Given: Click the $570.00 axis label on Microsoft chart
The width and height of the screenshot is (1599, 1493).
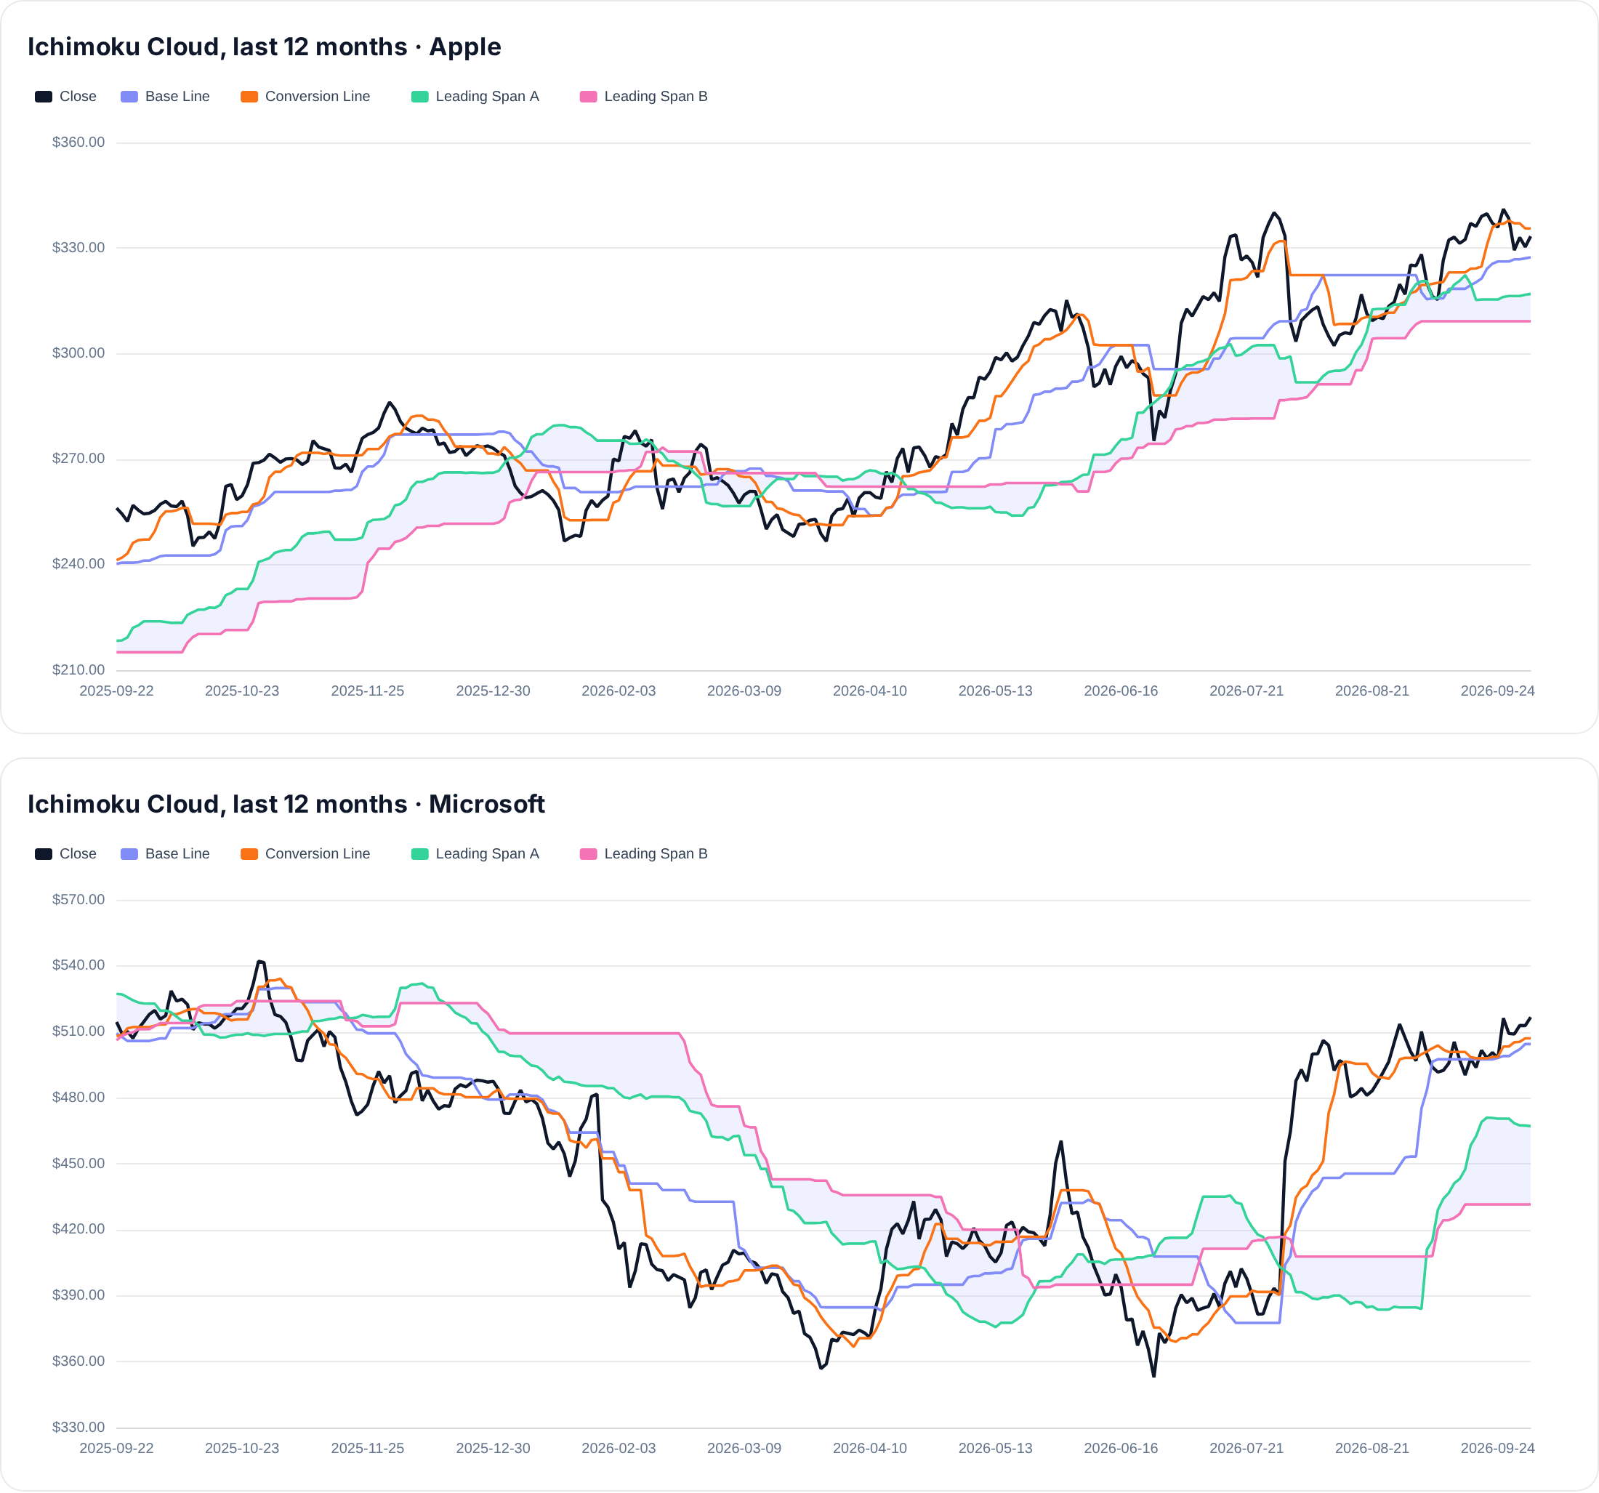Looking at the screenshot, I should [78, 899].
